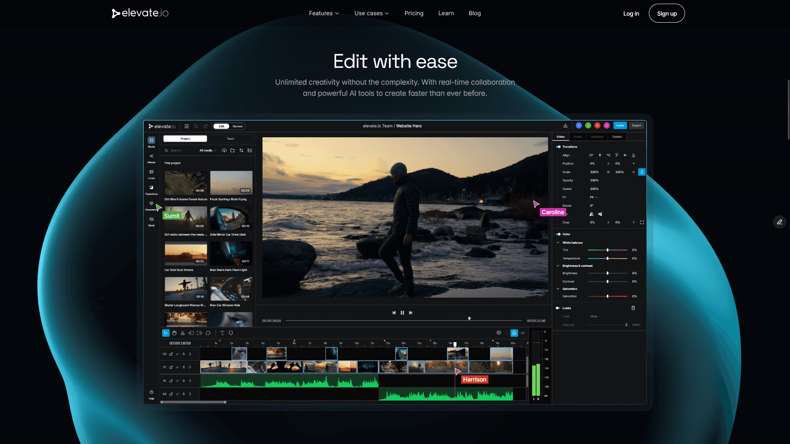The height and width of the screenshot is (444, 790).
Task: Switch to the Details tab
Action: tap(617, 136)
